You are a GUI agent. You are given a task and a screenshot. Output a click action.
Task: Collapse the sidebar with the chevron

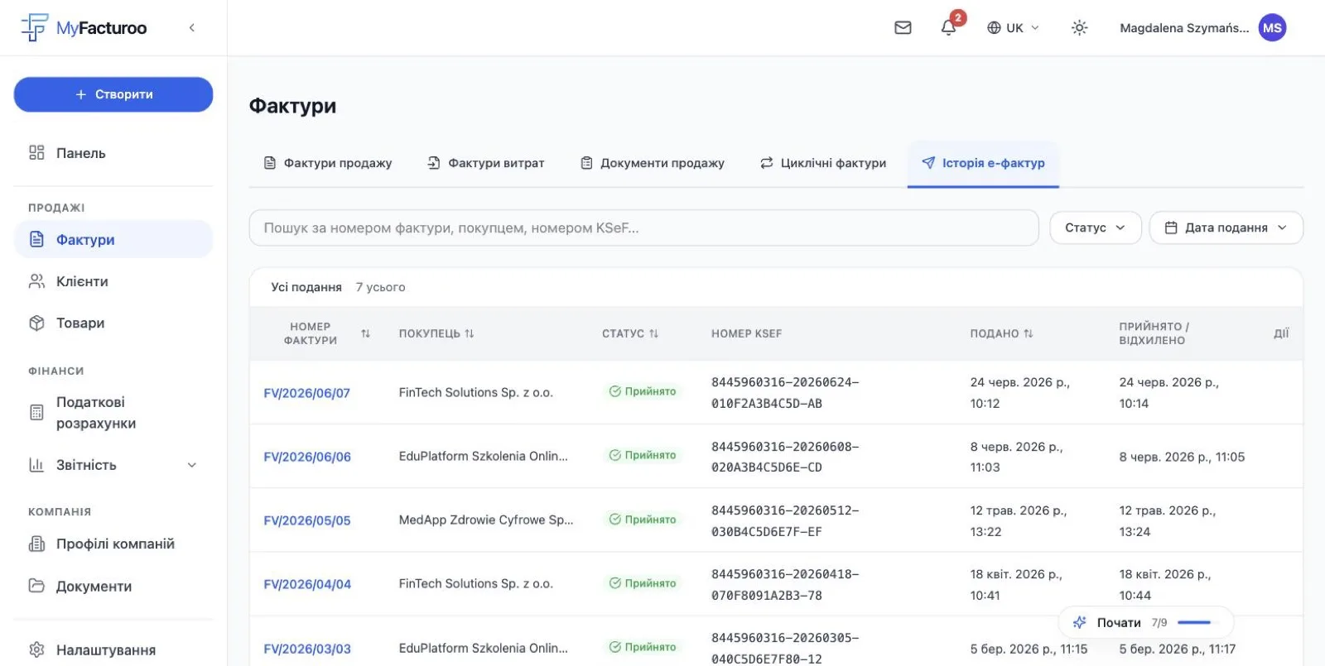coord(192,27)
